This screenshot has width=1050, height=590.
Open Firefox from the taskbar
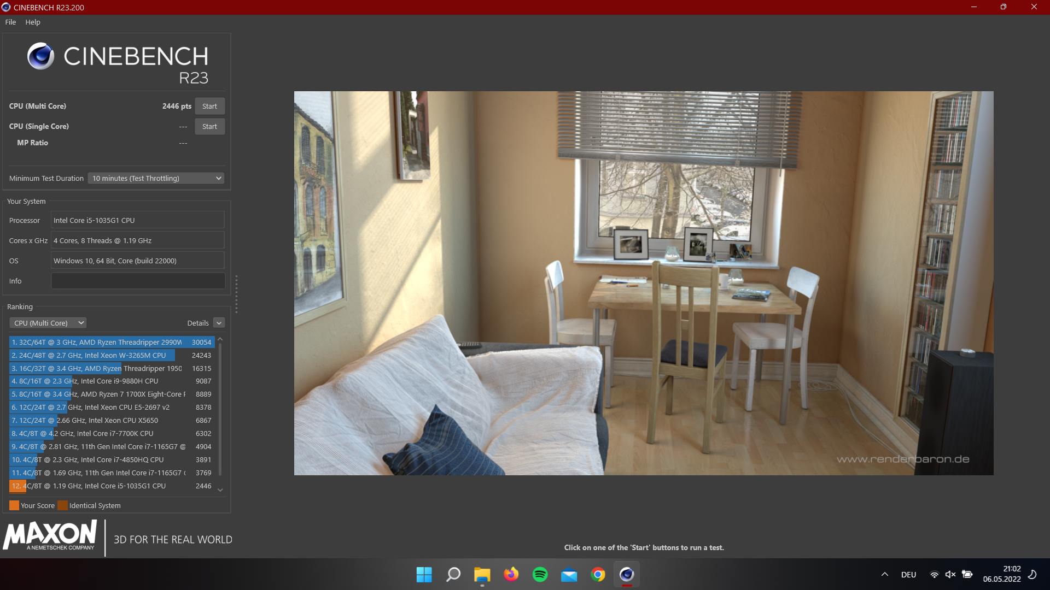[511, 574]
